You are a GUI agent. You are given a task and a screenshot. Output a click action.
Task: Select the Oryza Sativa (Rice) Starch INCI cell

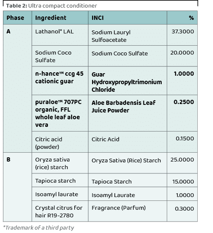click(128, 163)
